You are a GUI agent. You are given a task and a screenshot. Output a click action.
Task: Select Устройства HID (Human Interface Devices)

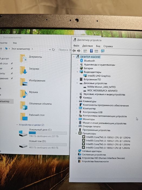point(103,158)
